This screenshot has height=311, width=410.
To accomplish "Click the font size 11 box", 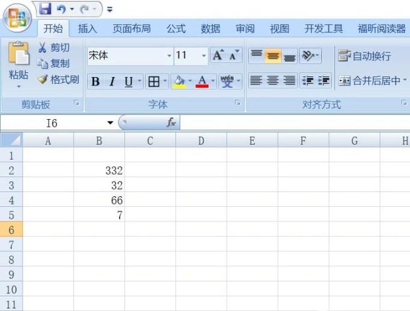I will [188, 55].
